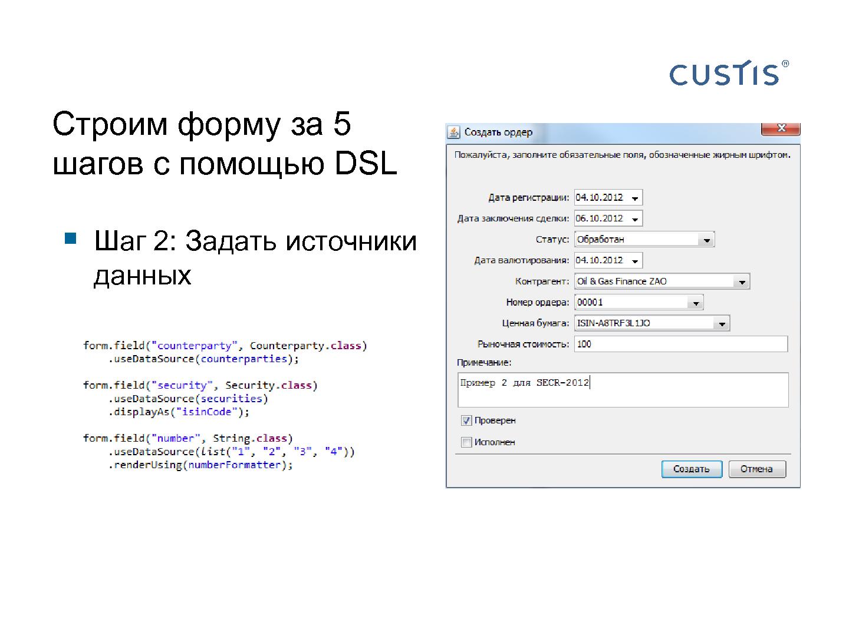Uncheck the Проверен checkbox

coord(466,420)
